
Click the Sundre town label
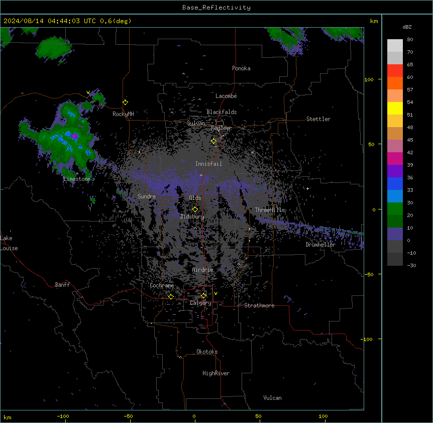click(147, 196)
